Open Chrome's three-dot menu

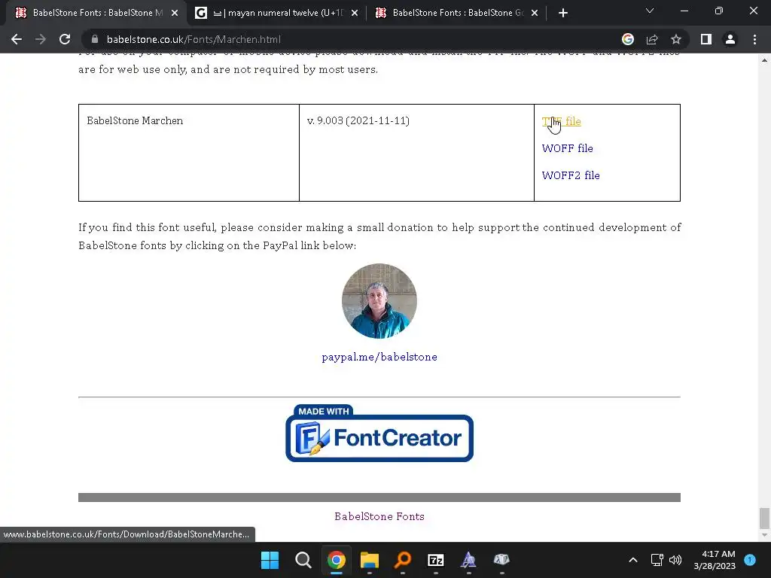point(754,39)
